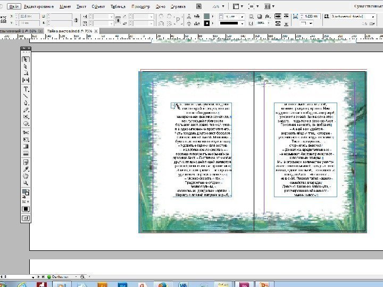Click the reference point locator grid
The height and width of the screenshot is (287, 383).
point(3,20)
